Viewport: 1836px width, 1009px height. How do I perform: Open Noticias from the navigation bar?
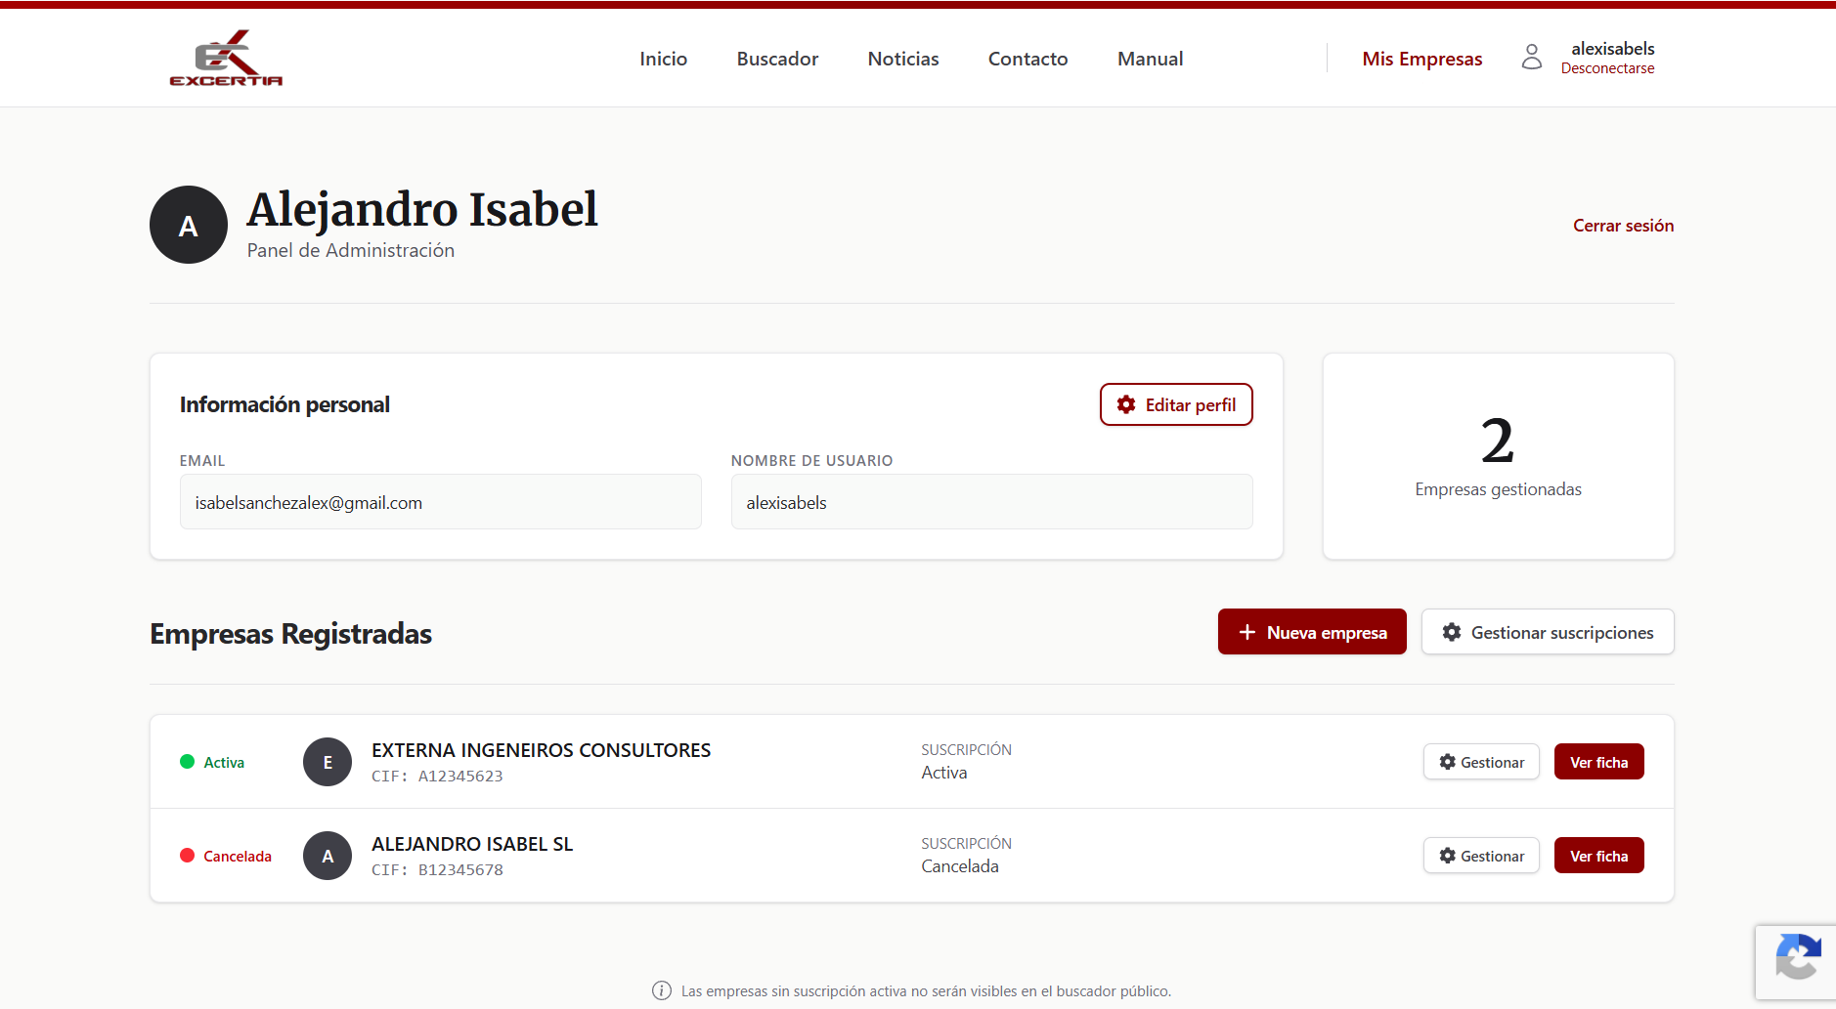click(902, 59)
